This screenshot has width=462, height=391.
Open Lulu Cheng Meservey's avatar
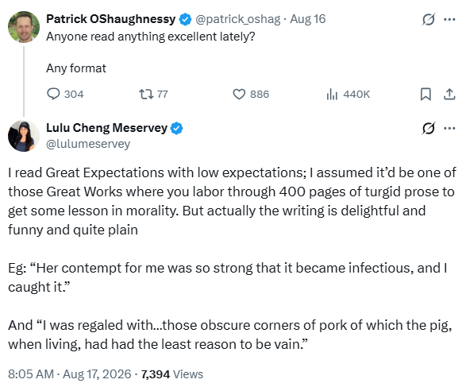click(24, 136)
